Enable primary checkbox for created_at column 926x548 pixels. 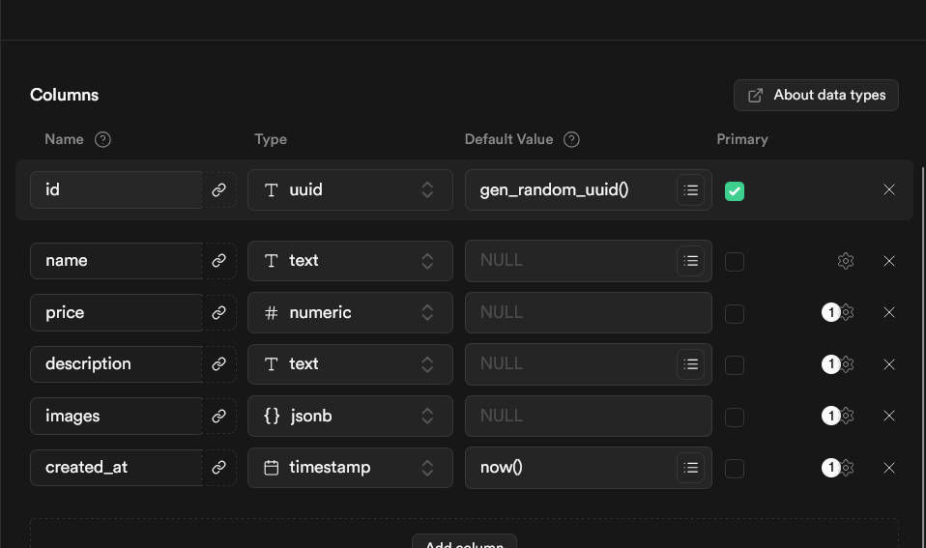[734, 469]
